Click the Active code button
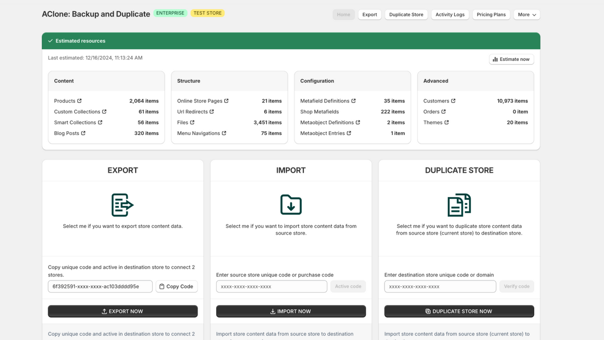This screenshot has width=604, height=340. pos(348,286)
